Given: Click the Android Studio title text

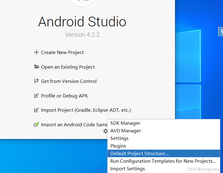Looking at the screenshot, I should [82, 22].
